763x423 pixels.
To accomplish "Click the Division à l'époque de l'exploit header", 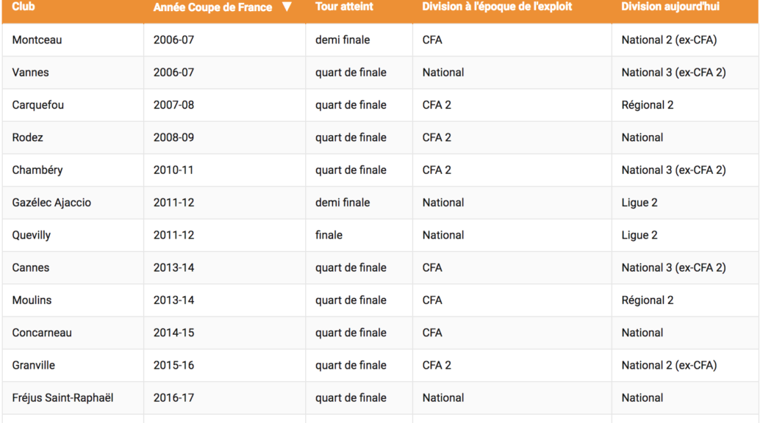I will click(x=497, y=7).
